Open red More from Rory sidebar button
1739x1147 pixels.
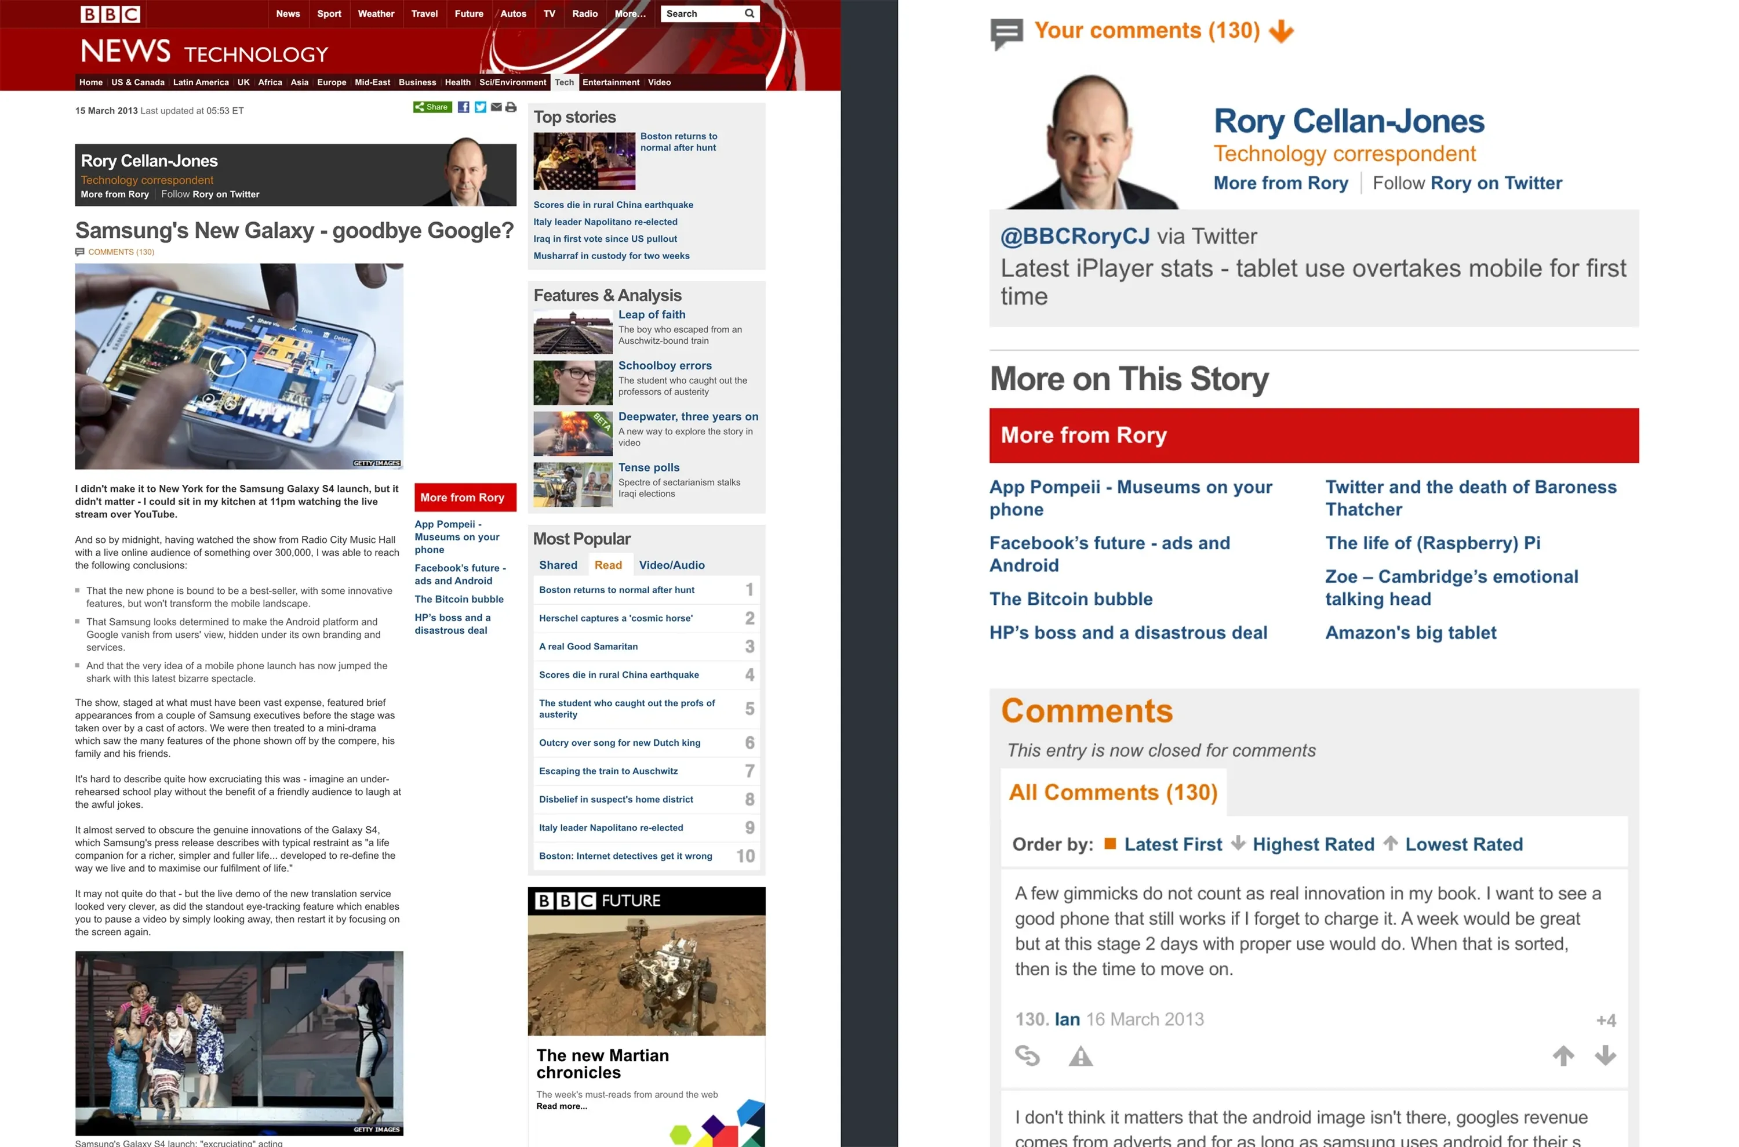[x=465, y=498]
